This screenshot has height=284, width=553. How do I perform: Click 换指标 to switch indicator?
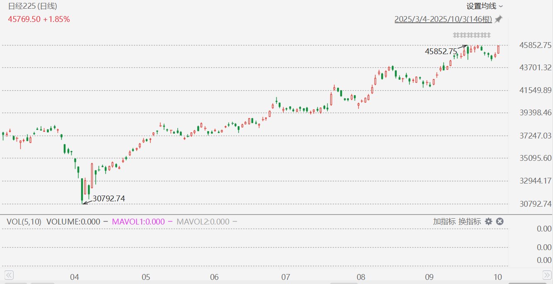click(470, 222)
